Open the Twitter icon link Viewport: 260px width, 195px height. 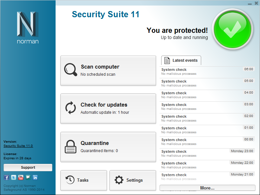point(13,177)
